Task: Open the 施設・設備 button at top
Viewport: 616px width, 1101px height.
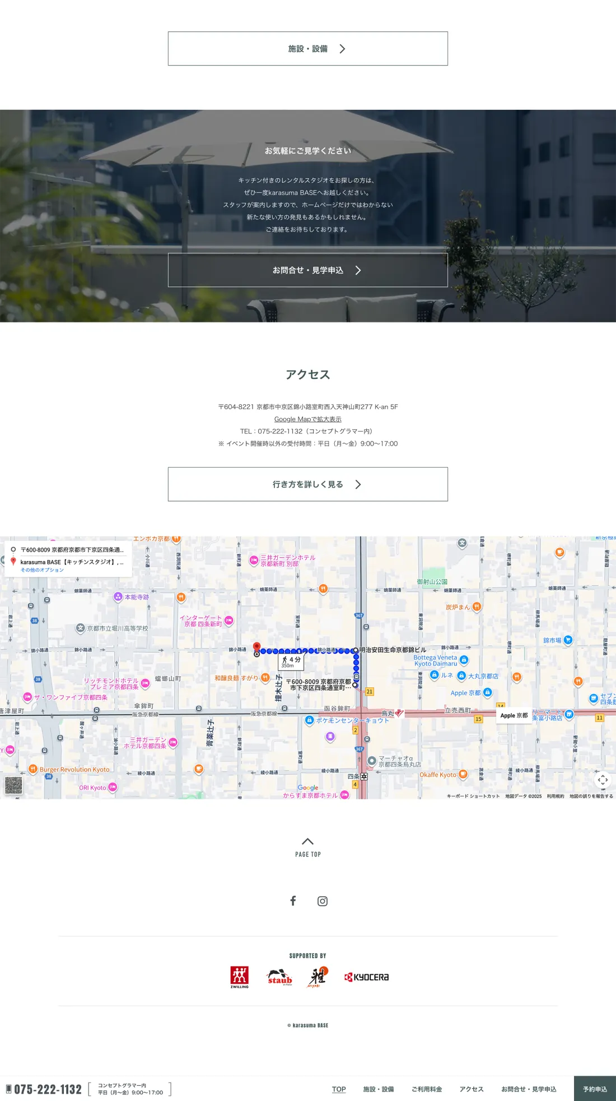Action: coord(308,49)
